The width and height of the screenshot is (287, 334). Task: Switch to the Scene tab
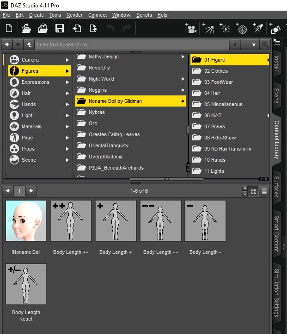(276, 96)
